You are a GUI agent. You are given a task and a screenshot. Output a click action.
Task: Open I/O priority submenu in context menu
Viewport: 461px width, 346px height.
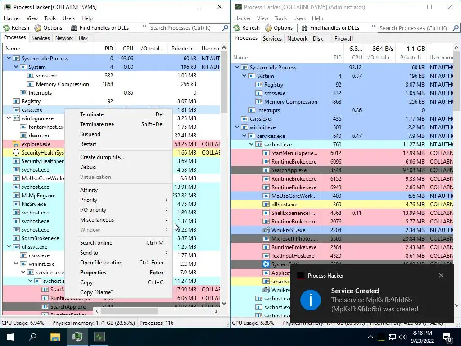(x=118, y=210)
